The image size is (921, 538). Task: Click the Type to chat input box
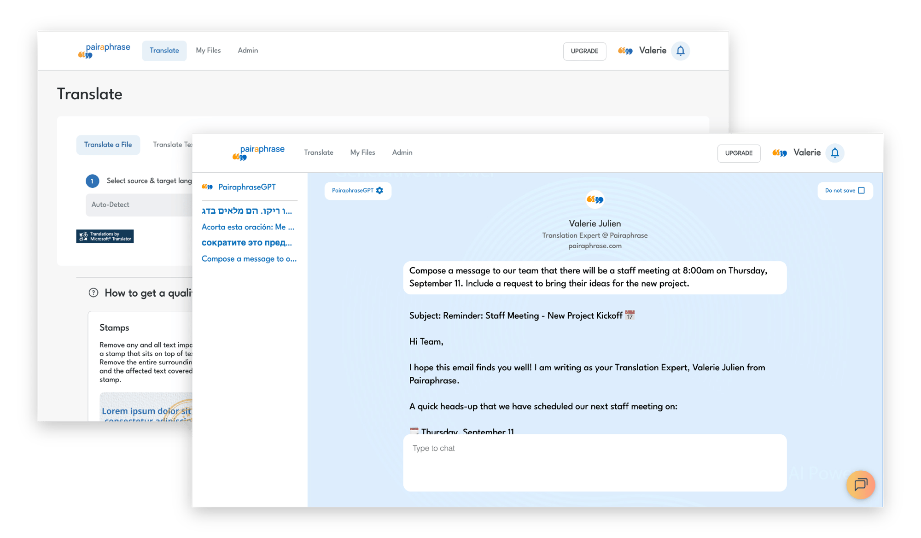pos(595,462)
